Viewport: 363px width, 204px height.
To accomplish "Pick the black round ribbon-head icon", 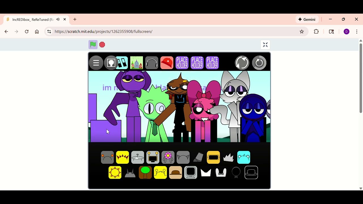I will pyautogui.click(x=236, y=172).
